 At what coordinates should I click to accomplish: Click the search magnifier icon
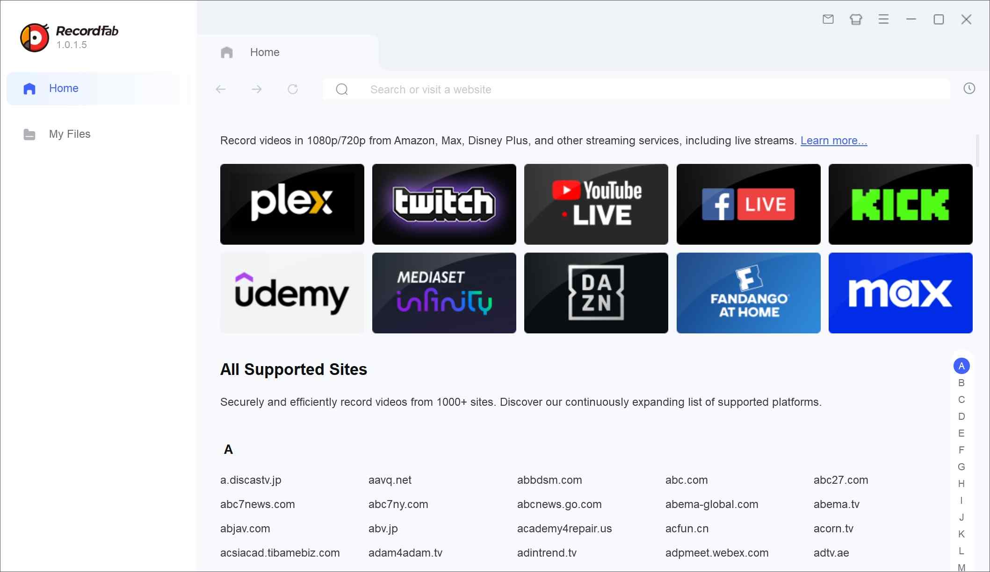(342, 89)
